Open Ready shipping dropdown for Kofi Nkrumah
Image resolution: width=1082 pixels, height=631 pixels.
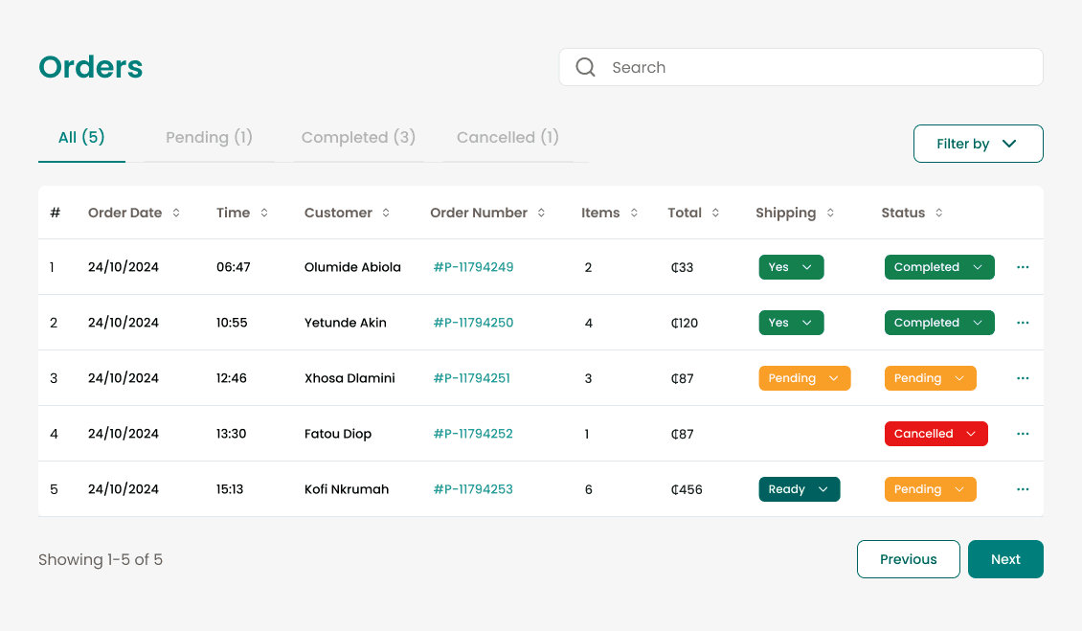800,489
